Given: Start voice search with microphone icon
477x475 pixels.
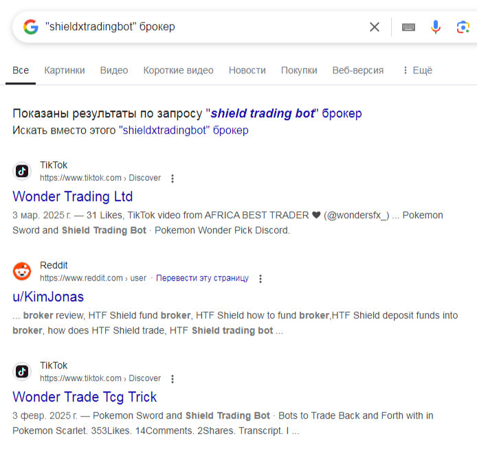Looking at the screenshot, I should [x=436, y=27].
